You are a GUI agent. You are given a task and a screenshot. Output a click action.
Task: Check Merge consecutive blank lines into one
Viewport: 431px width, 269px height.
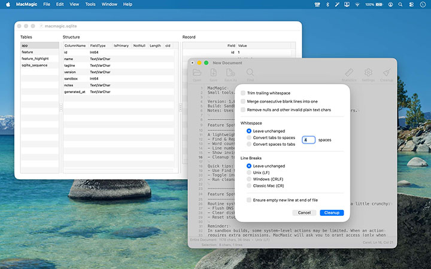(242, 102)
